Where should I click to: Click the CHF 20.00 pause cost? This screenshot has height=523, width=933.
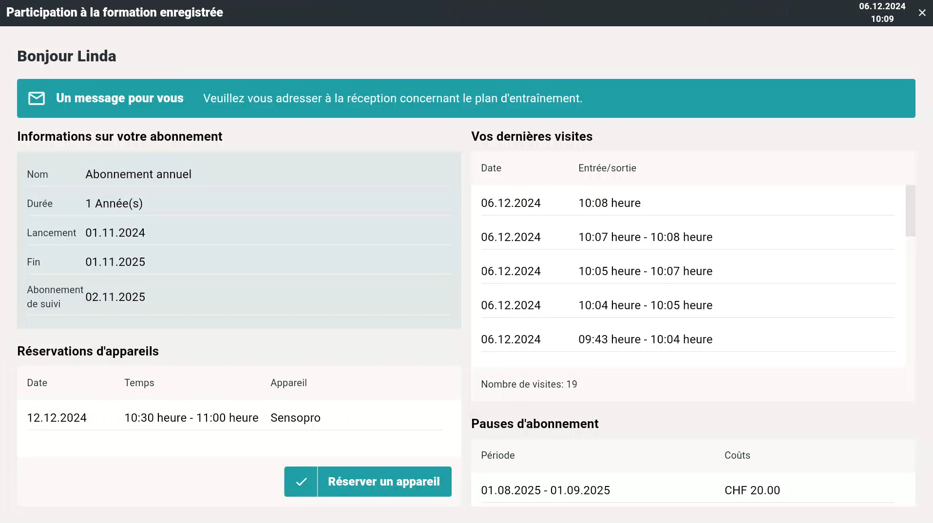click(752, 490)
